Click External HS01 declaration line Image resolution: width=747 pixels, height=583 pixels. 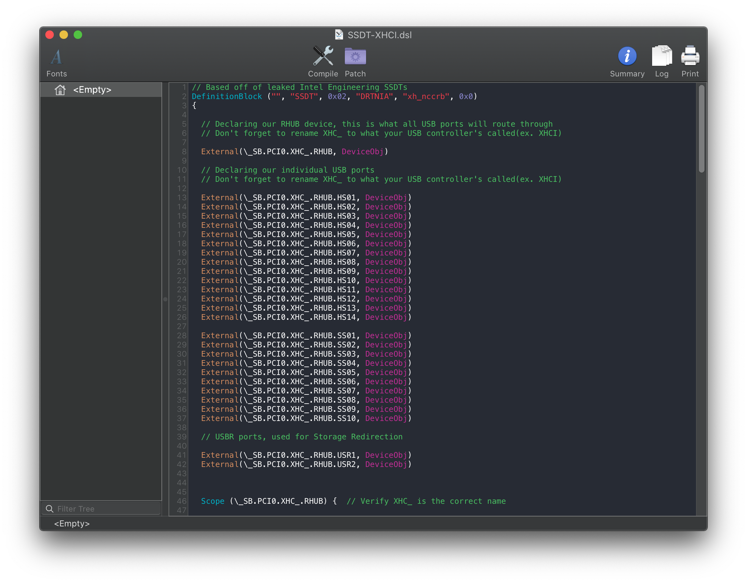[x=306, y=198]
